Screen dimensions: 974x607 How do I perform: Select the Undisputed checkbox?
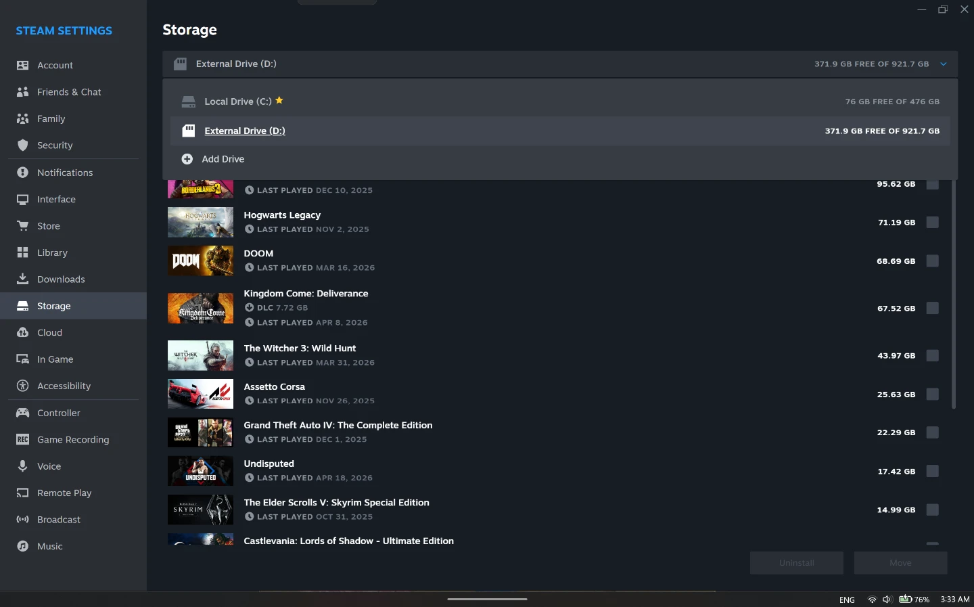click(x=933, y=471)
